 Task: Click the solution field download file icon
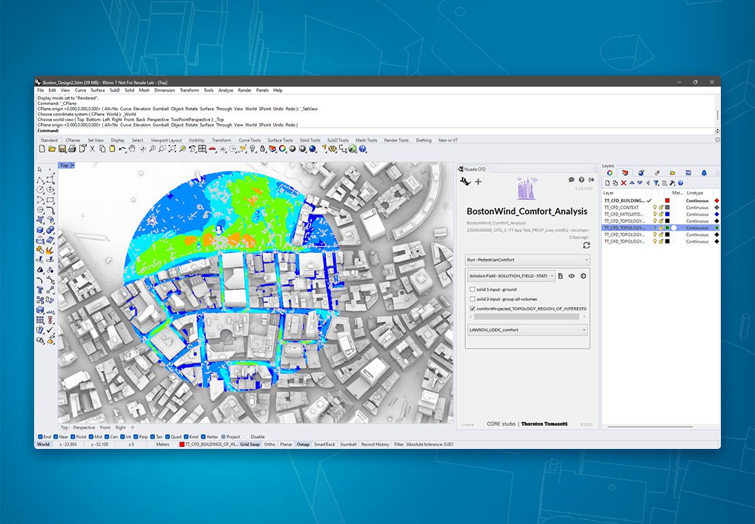click(x=561, y=276)
